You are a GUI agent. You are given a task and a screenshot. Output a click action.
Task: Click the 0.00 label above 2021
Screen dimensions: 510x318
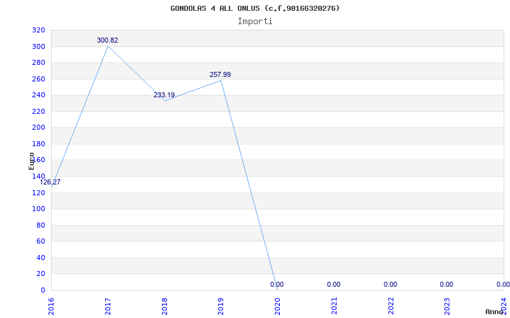333,284
